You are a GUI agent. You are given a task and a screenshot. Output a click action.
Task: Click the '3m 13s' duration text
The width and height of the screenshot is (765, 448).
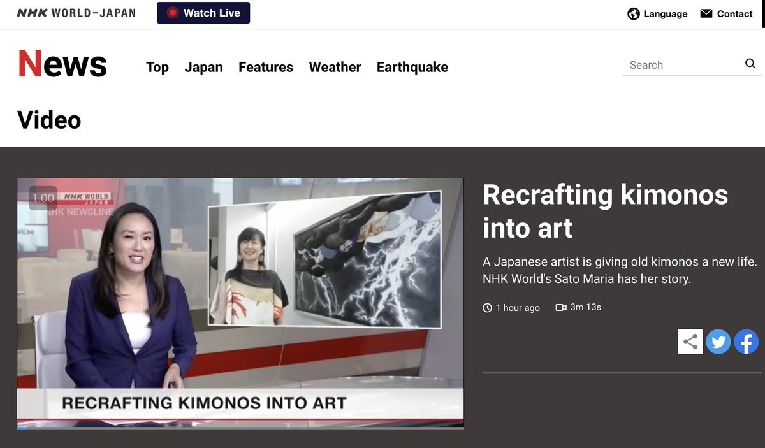(x=585, y=307)
